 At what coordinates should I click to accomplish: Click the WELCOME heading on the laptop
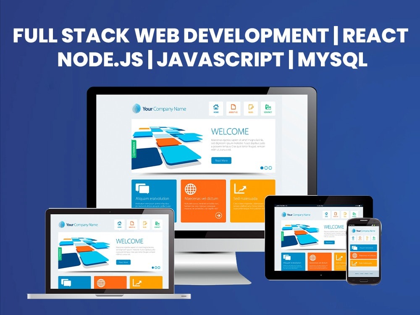[130, 241]
